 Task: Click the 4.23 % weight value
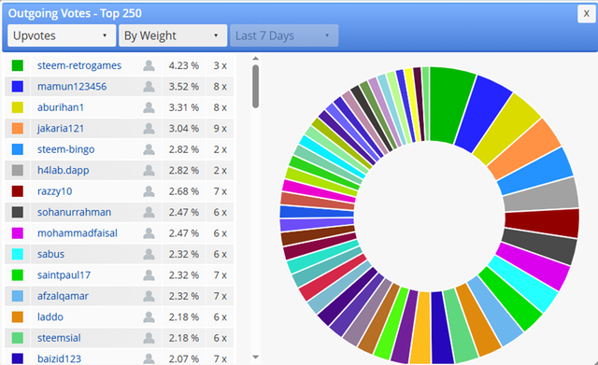184,65
